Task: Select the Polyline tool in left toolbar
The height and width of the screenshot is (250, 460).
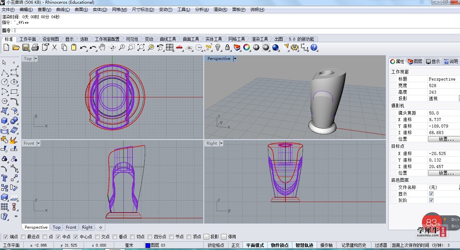Action: [4, 72]
